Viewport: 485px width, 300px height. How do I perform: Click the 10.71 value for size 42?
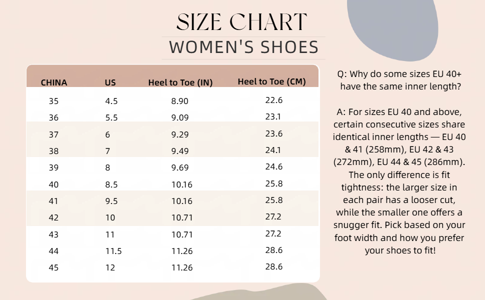coord(182,217)
